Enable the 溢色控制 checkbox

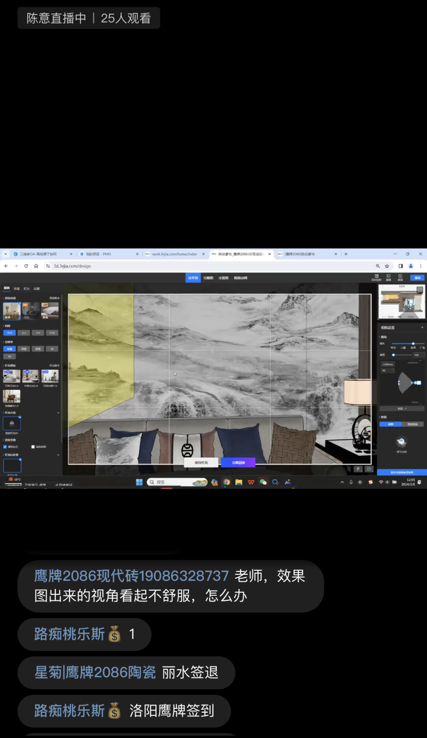(33, 447)
